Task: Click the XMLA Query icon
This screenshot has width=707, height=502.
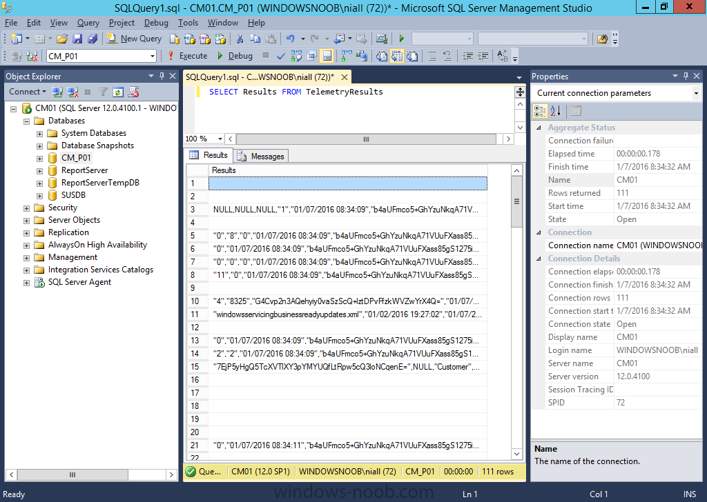Action: [220, 39]
